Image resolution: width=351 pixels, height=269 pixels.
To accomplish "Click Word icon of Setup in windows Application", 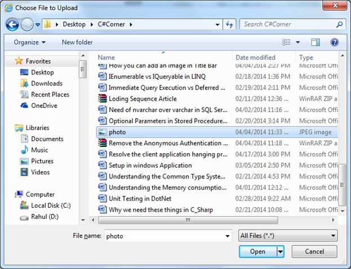I will pyautogui.click(x=103, y=165).
